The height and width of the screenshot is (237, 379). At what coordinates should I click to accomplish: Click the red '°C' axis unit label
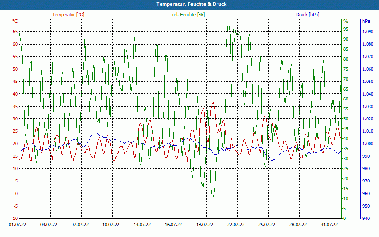click(15, 21)
